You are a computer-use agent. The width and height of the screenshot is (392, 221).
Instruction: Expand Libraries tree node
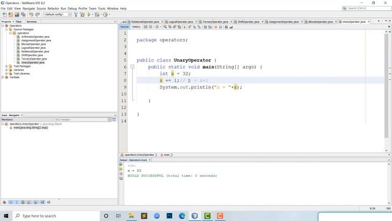[7, 70]
